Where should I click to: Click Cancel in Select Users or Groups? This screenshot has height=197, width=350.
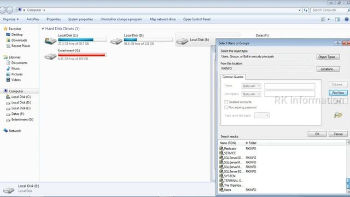[338, 134]
